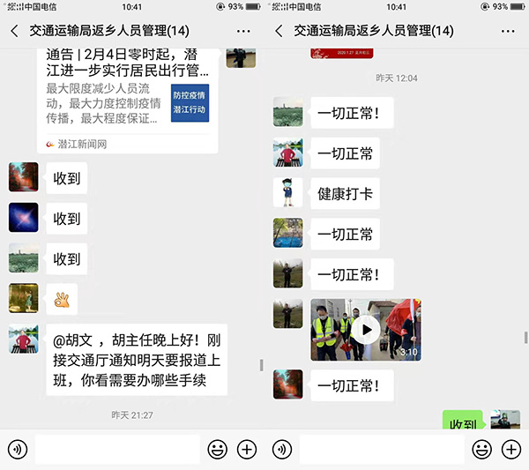Viewport: 529px width, 470px height.
Task: Open the three-dot menu in left chat
Action: pyautogui.click(x=243, y=32)
